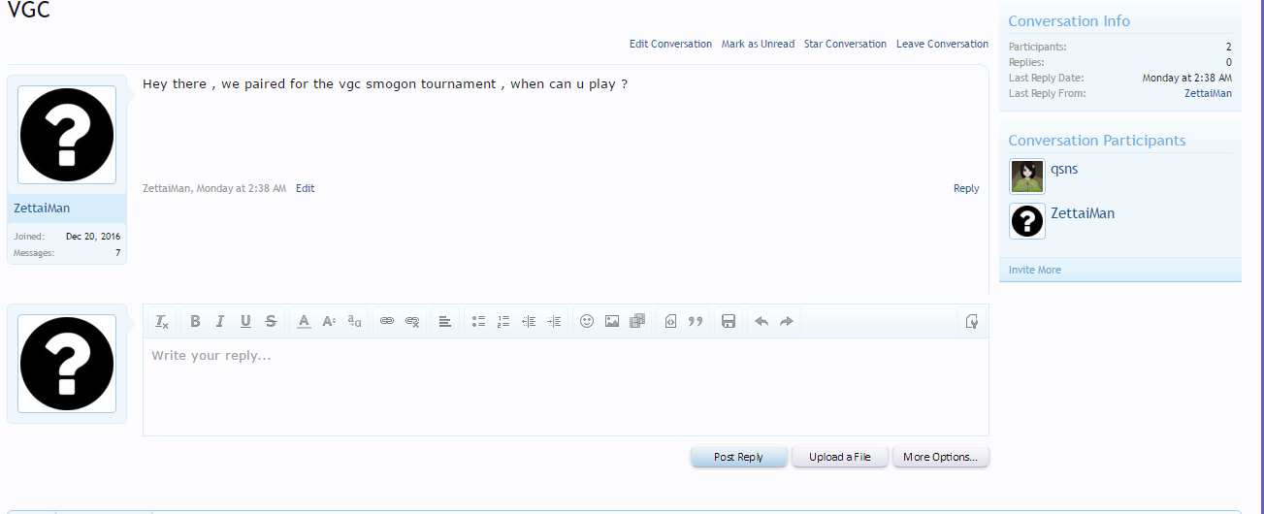1264x514 pixels.
Task: Toggle italic text formatting
Action: click(220, 321)
